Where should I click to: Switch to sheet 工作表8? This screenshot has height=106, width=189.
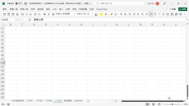click(x=48, y=101)
